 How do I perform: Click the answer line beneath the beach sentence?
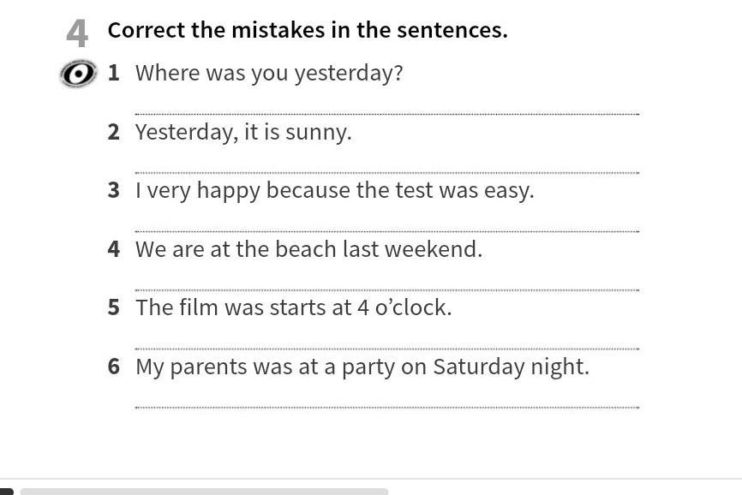pyautogui.click(x=386, y=289)
